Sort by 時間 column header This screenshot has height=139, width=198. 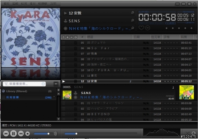click(x=187, y=37)
